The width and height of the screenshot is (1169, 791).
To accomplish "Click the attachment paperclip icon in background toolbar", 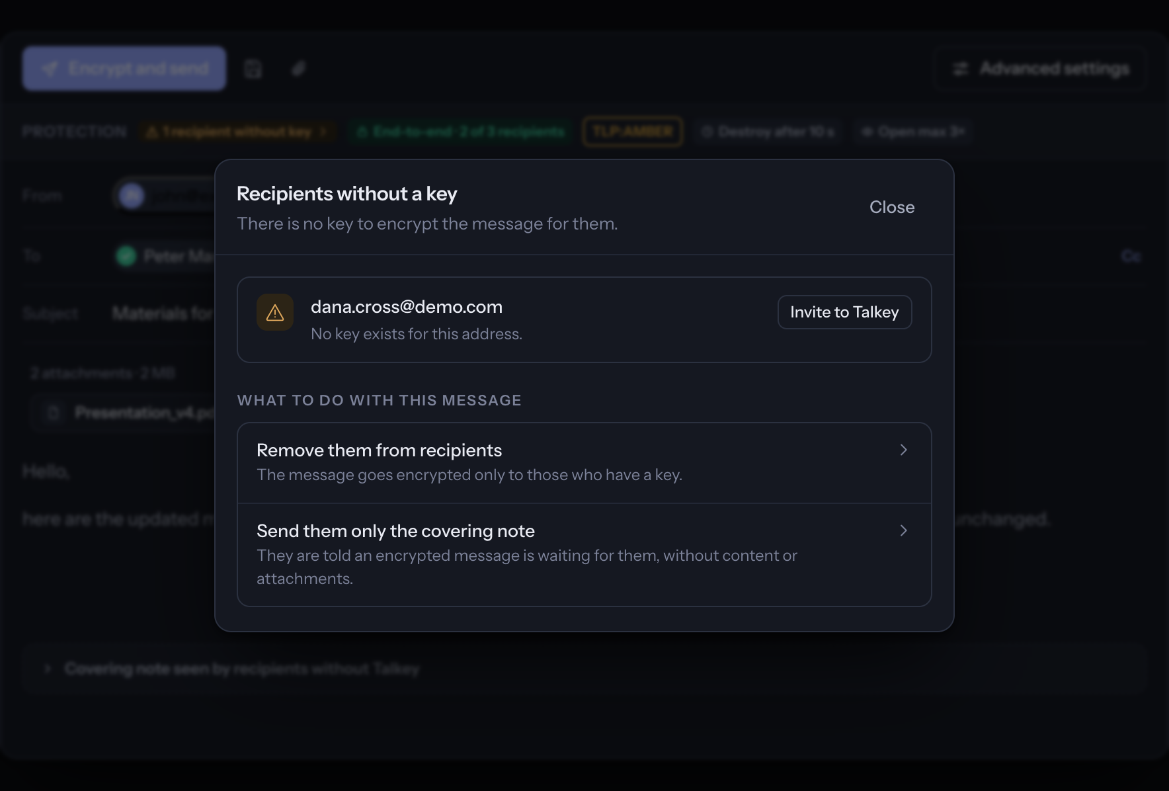I will (x=299, y=69).
